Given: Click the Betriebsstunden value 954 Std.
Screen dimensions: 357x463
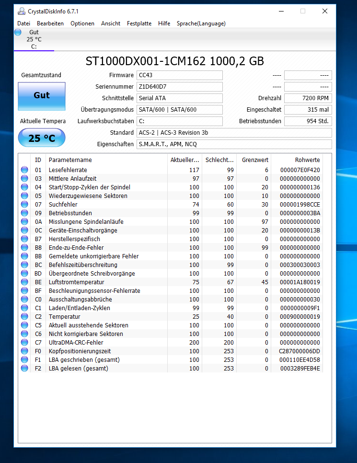Looking at the screenshot, I should click(308, 121).
